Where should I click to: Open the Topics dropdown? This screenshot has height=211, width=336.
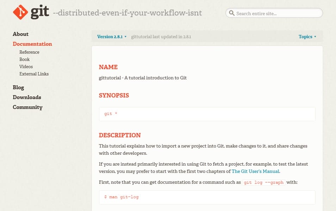(306, 37)
